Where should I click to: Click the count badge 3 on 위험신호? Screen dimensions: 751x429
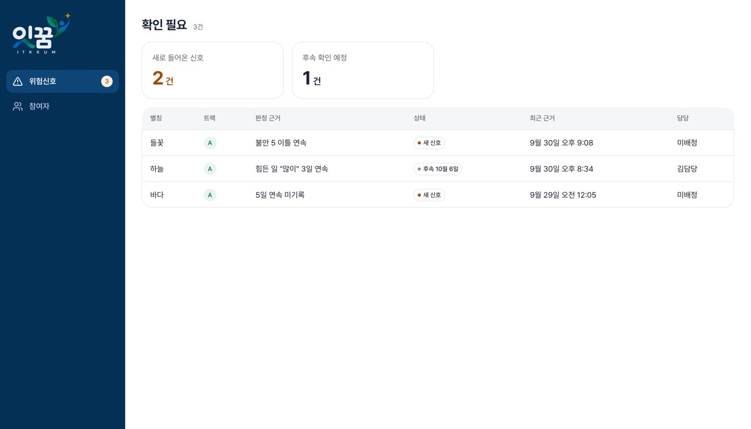[x=107, y=82]
